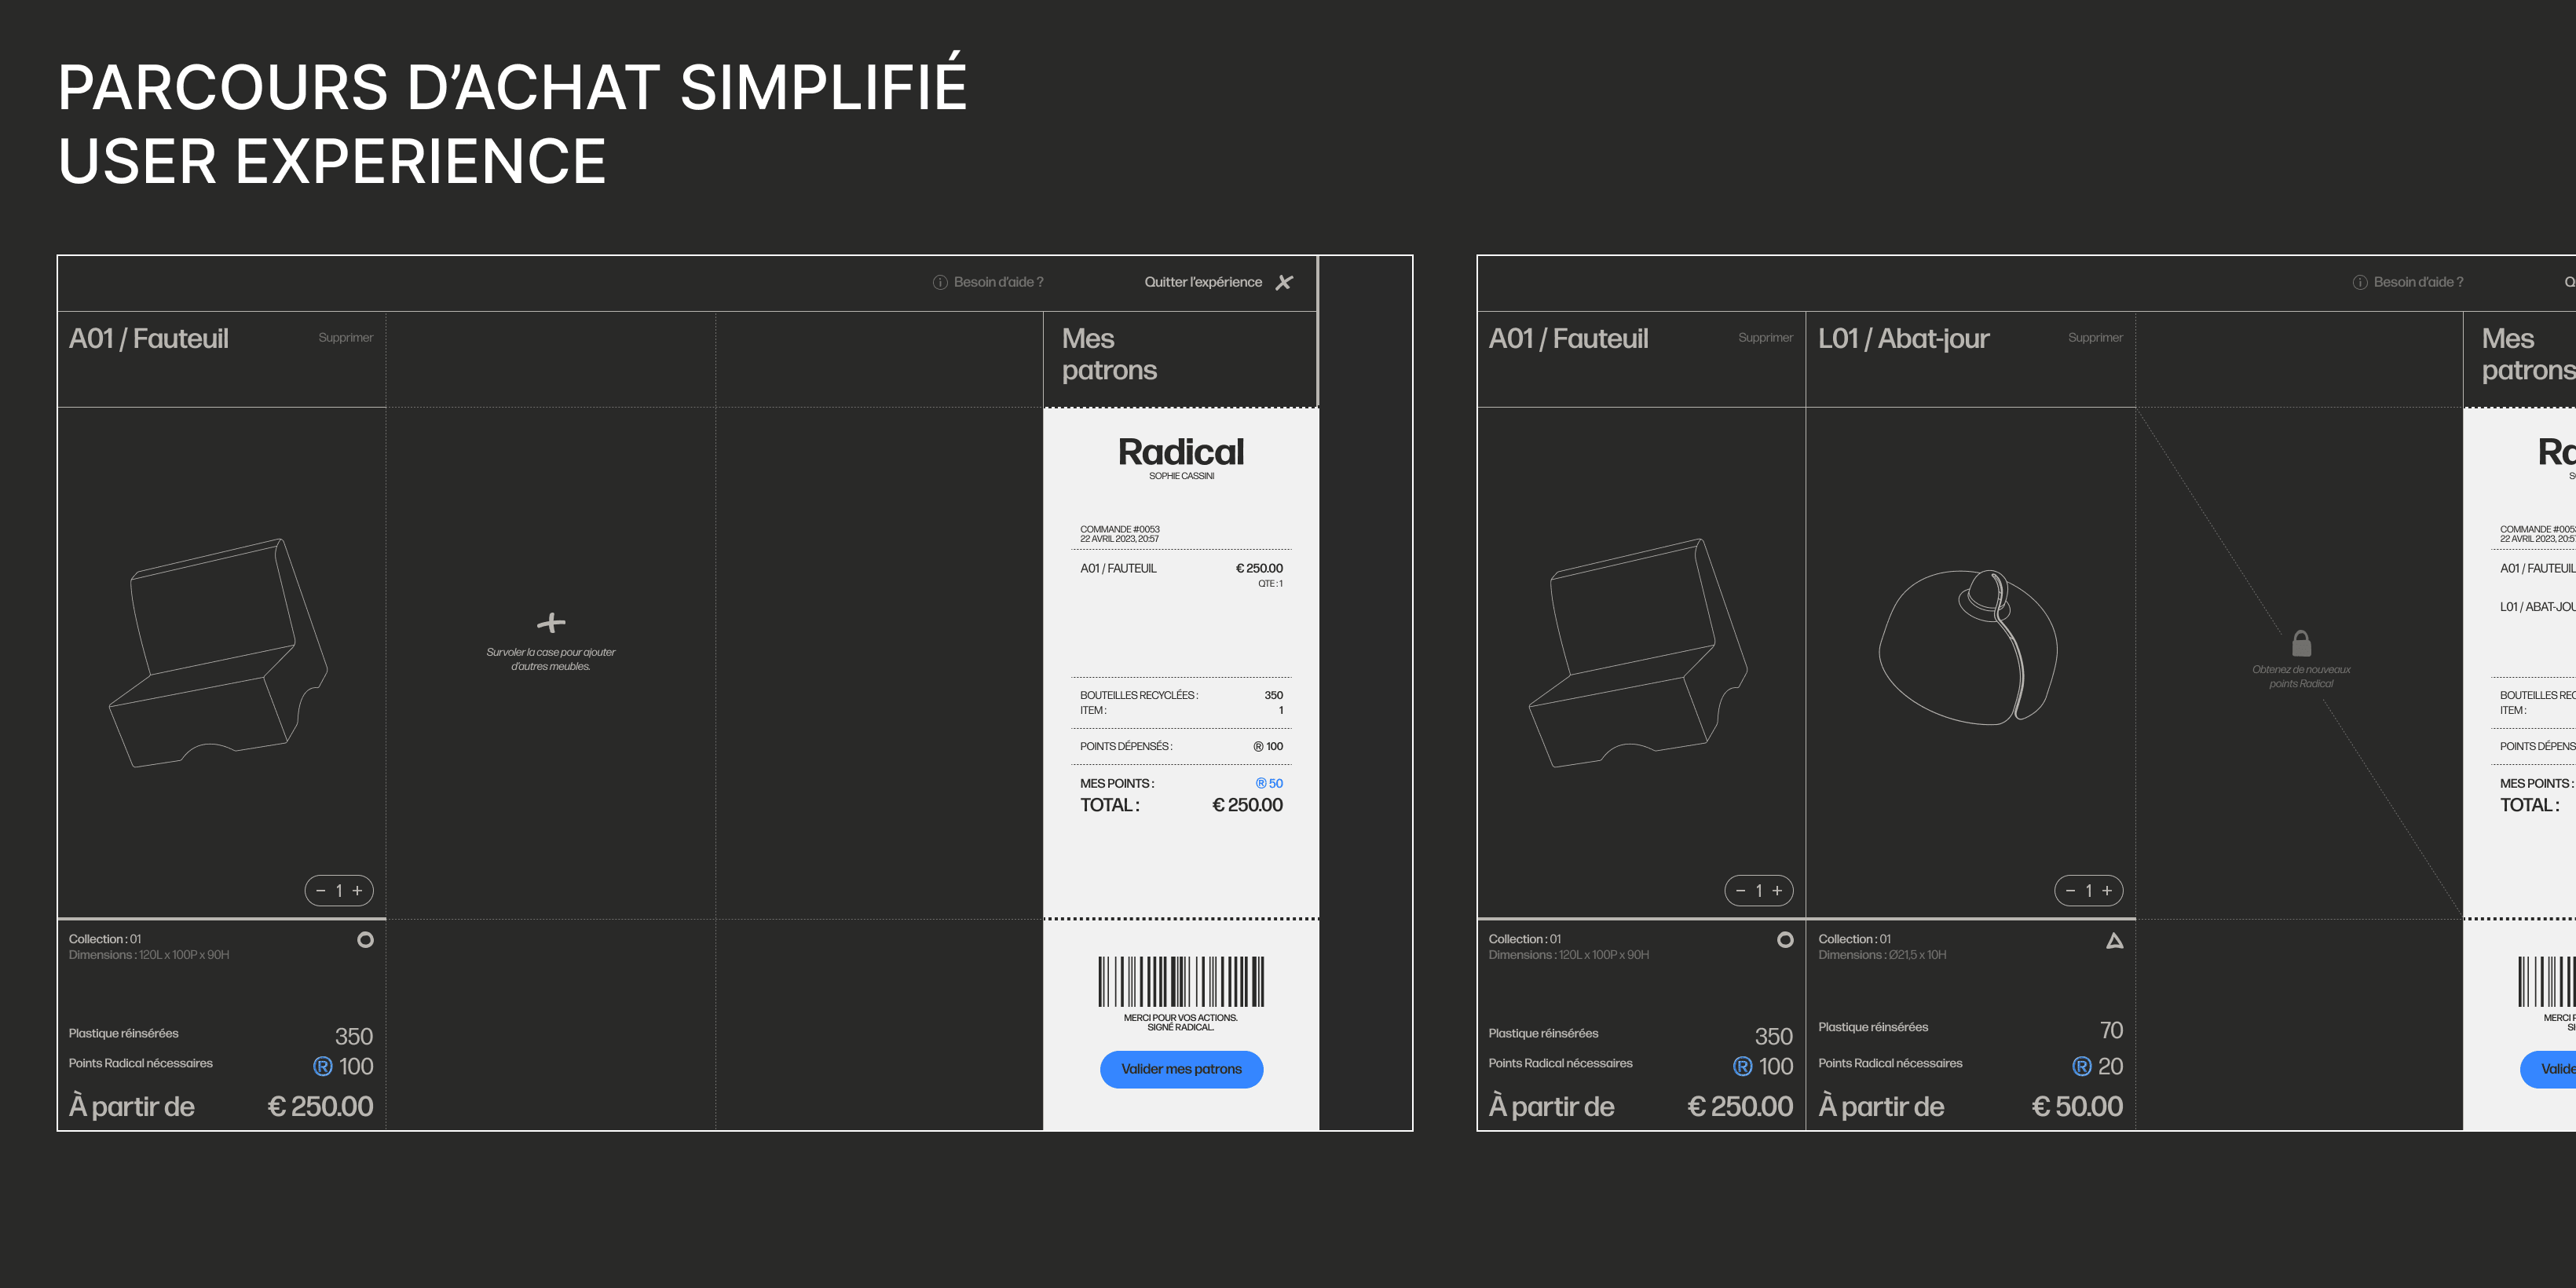The width and height of the screenshot is (2576, 1288).
Task: Click the help info icon in right mockup
Action: coord(2360,283)
